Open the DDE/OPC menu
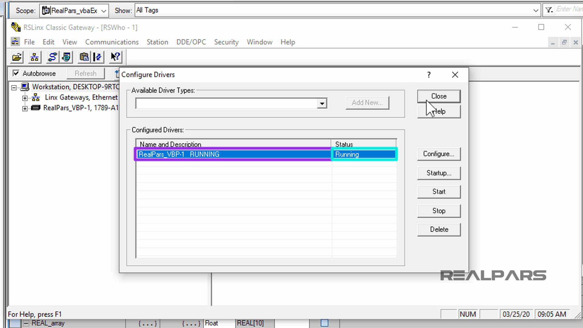583x328 pixels. (191, 42)
